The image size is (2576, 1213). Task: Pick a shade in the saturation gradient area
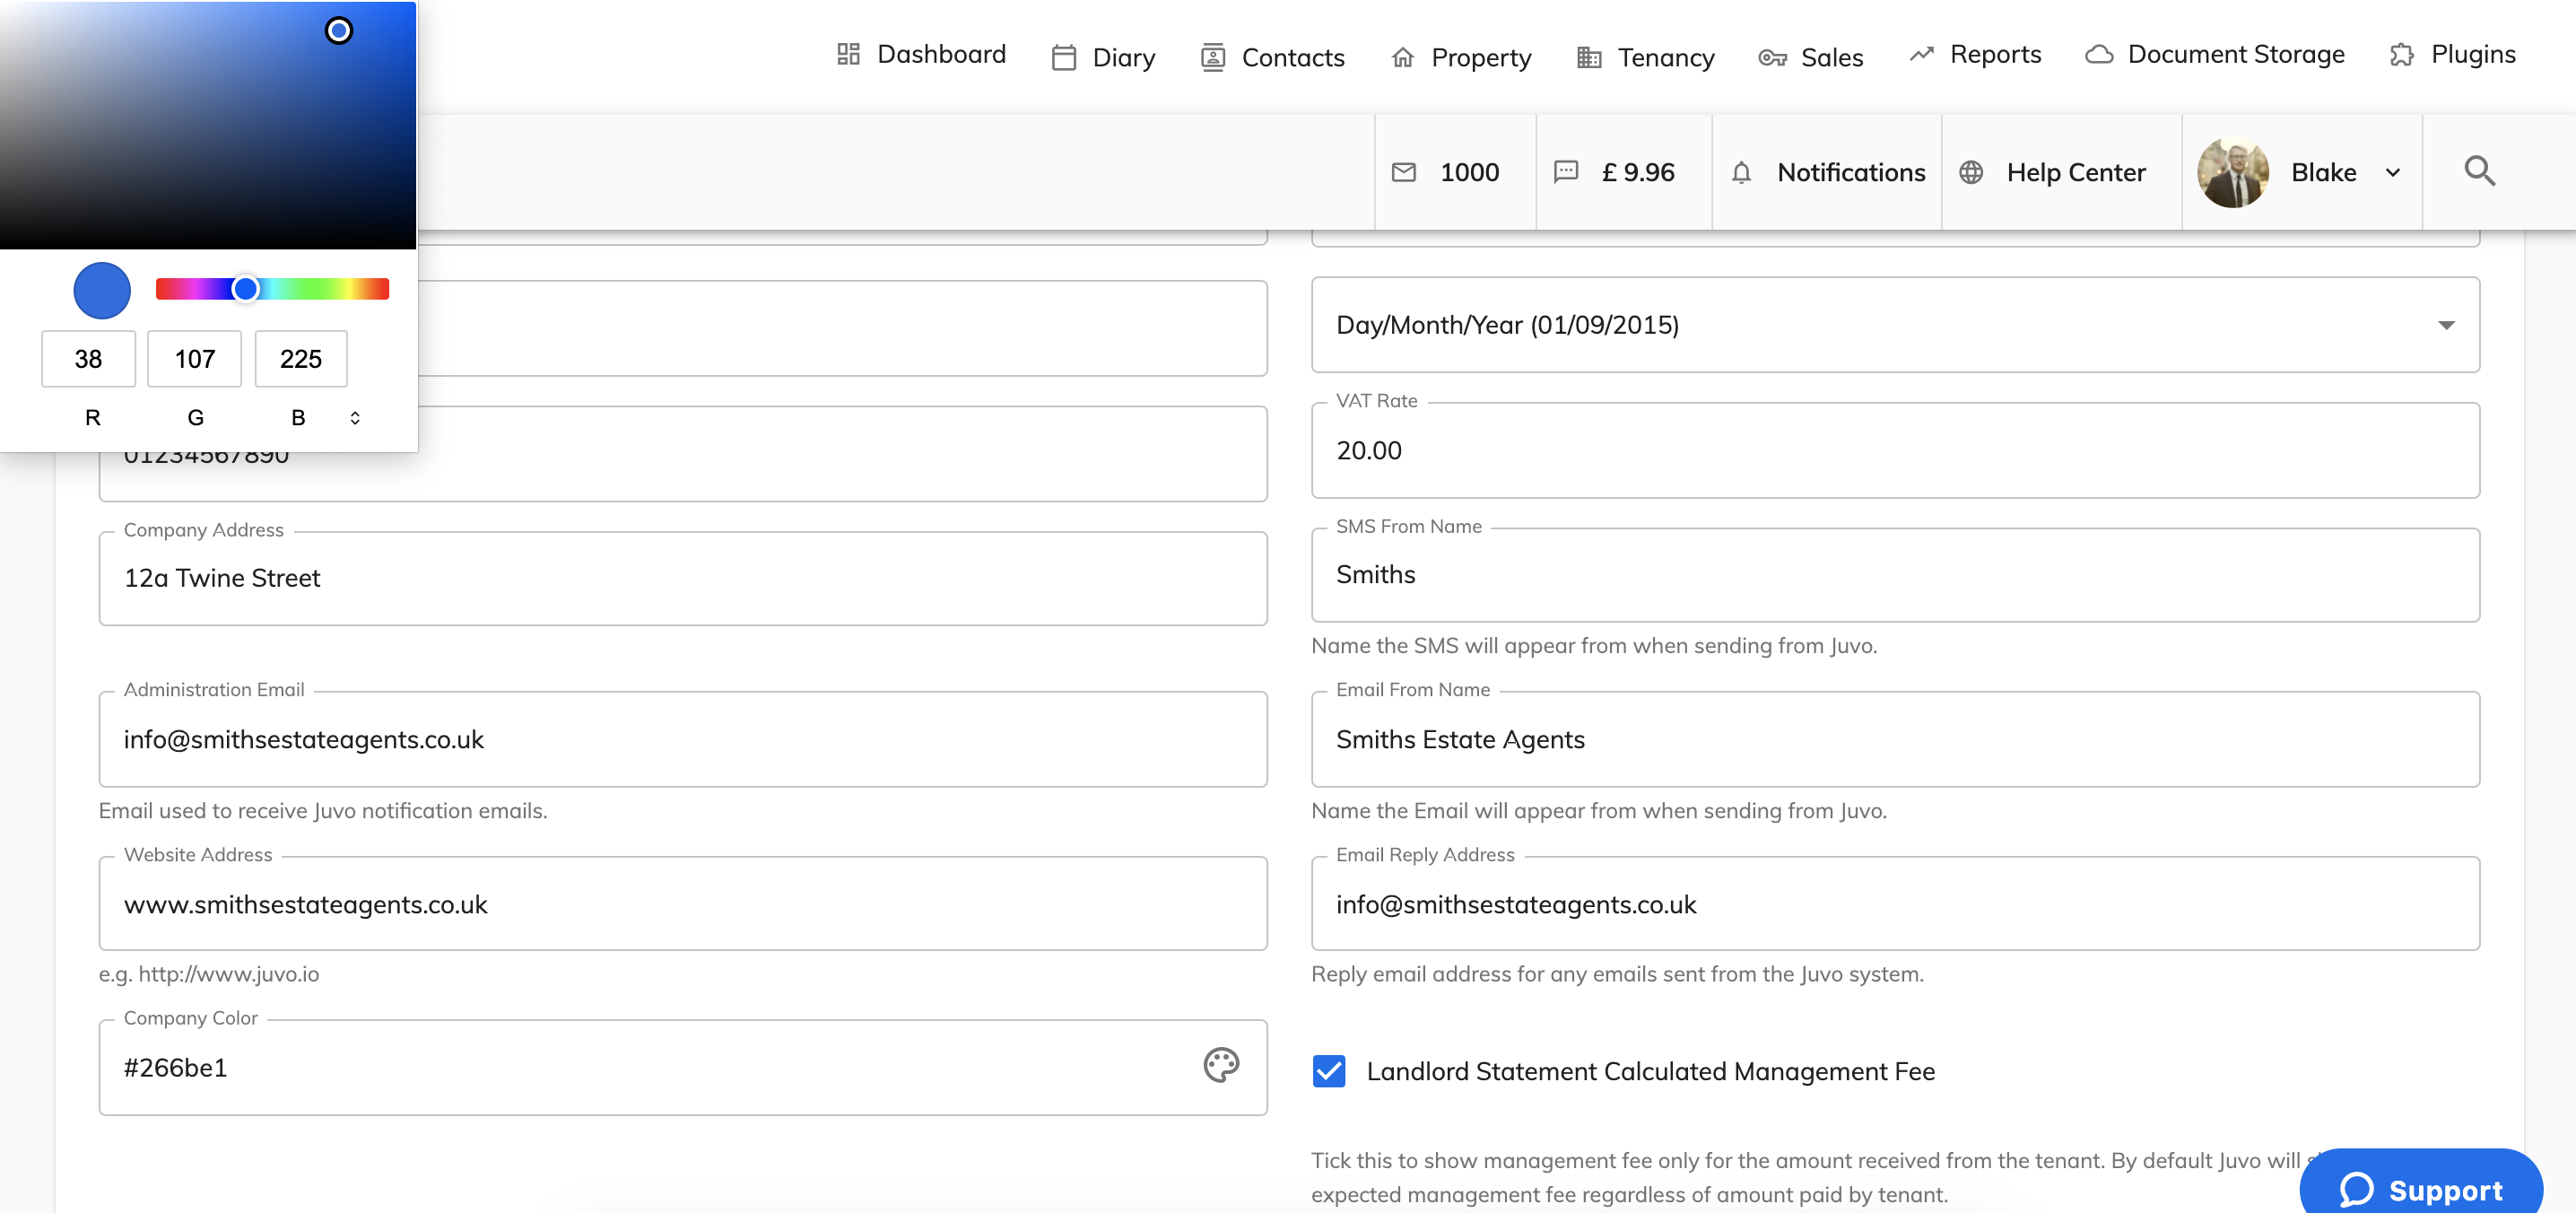pyautogui.click(x=208, y=125)
